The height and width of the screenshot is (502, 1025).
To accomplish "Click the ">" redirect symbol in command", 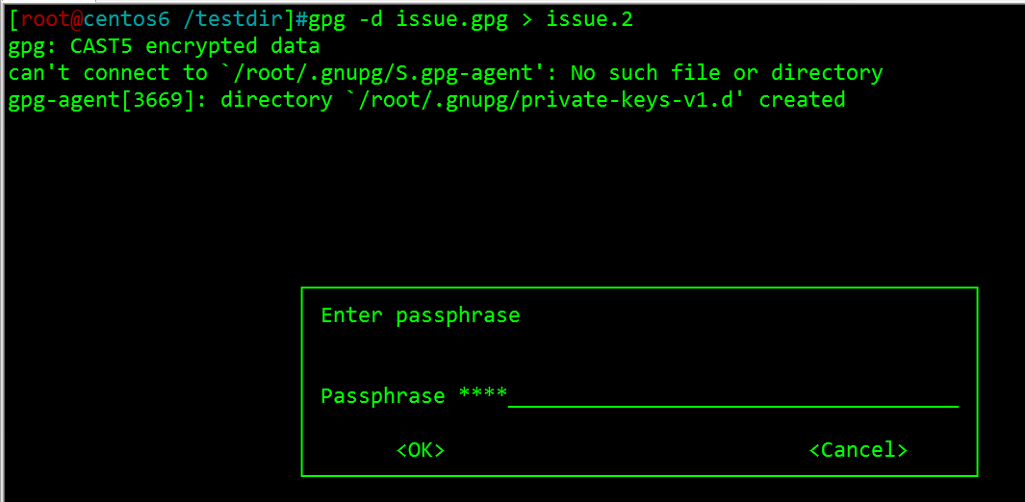I will coord(526,20).
